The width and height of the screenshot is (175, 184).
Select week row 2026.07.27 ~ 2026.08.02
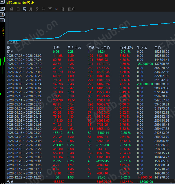pyautogui.click(x=88, y=56)
